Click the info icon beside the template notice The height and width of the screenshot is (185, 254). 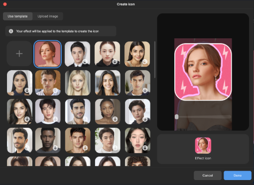click(11, 31)
